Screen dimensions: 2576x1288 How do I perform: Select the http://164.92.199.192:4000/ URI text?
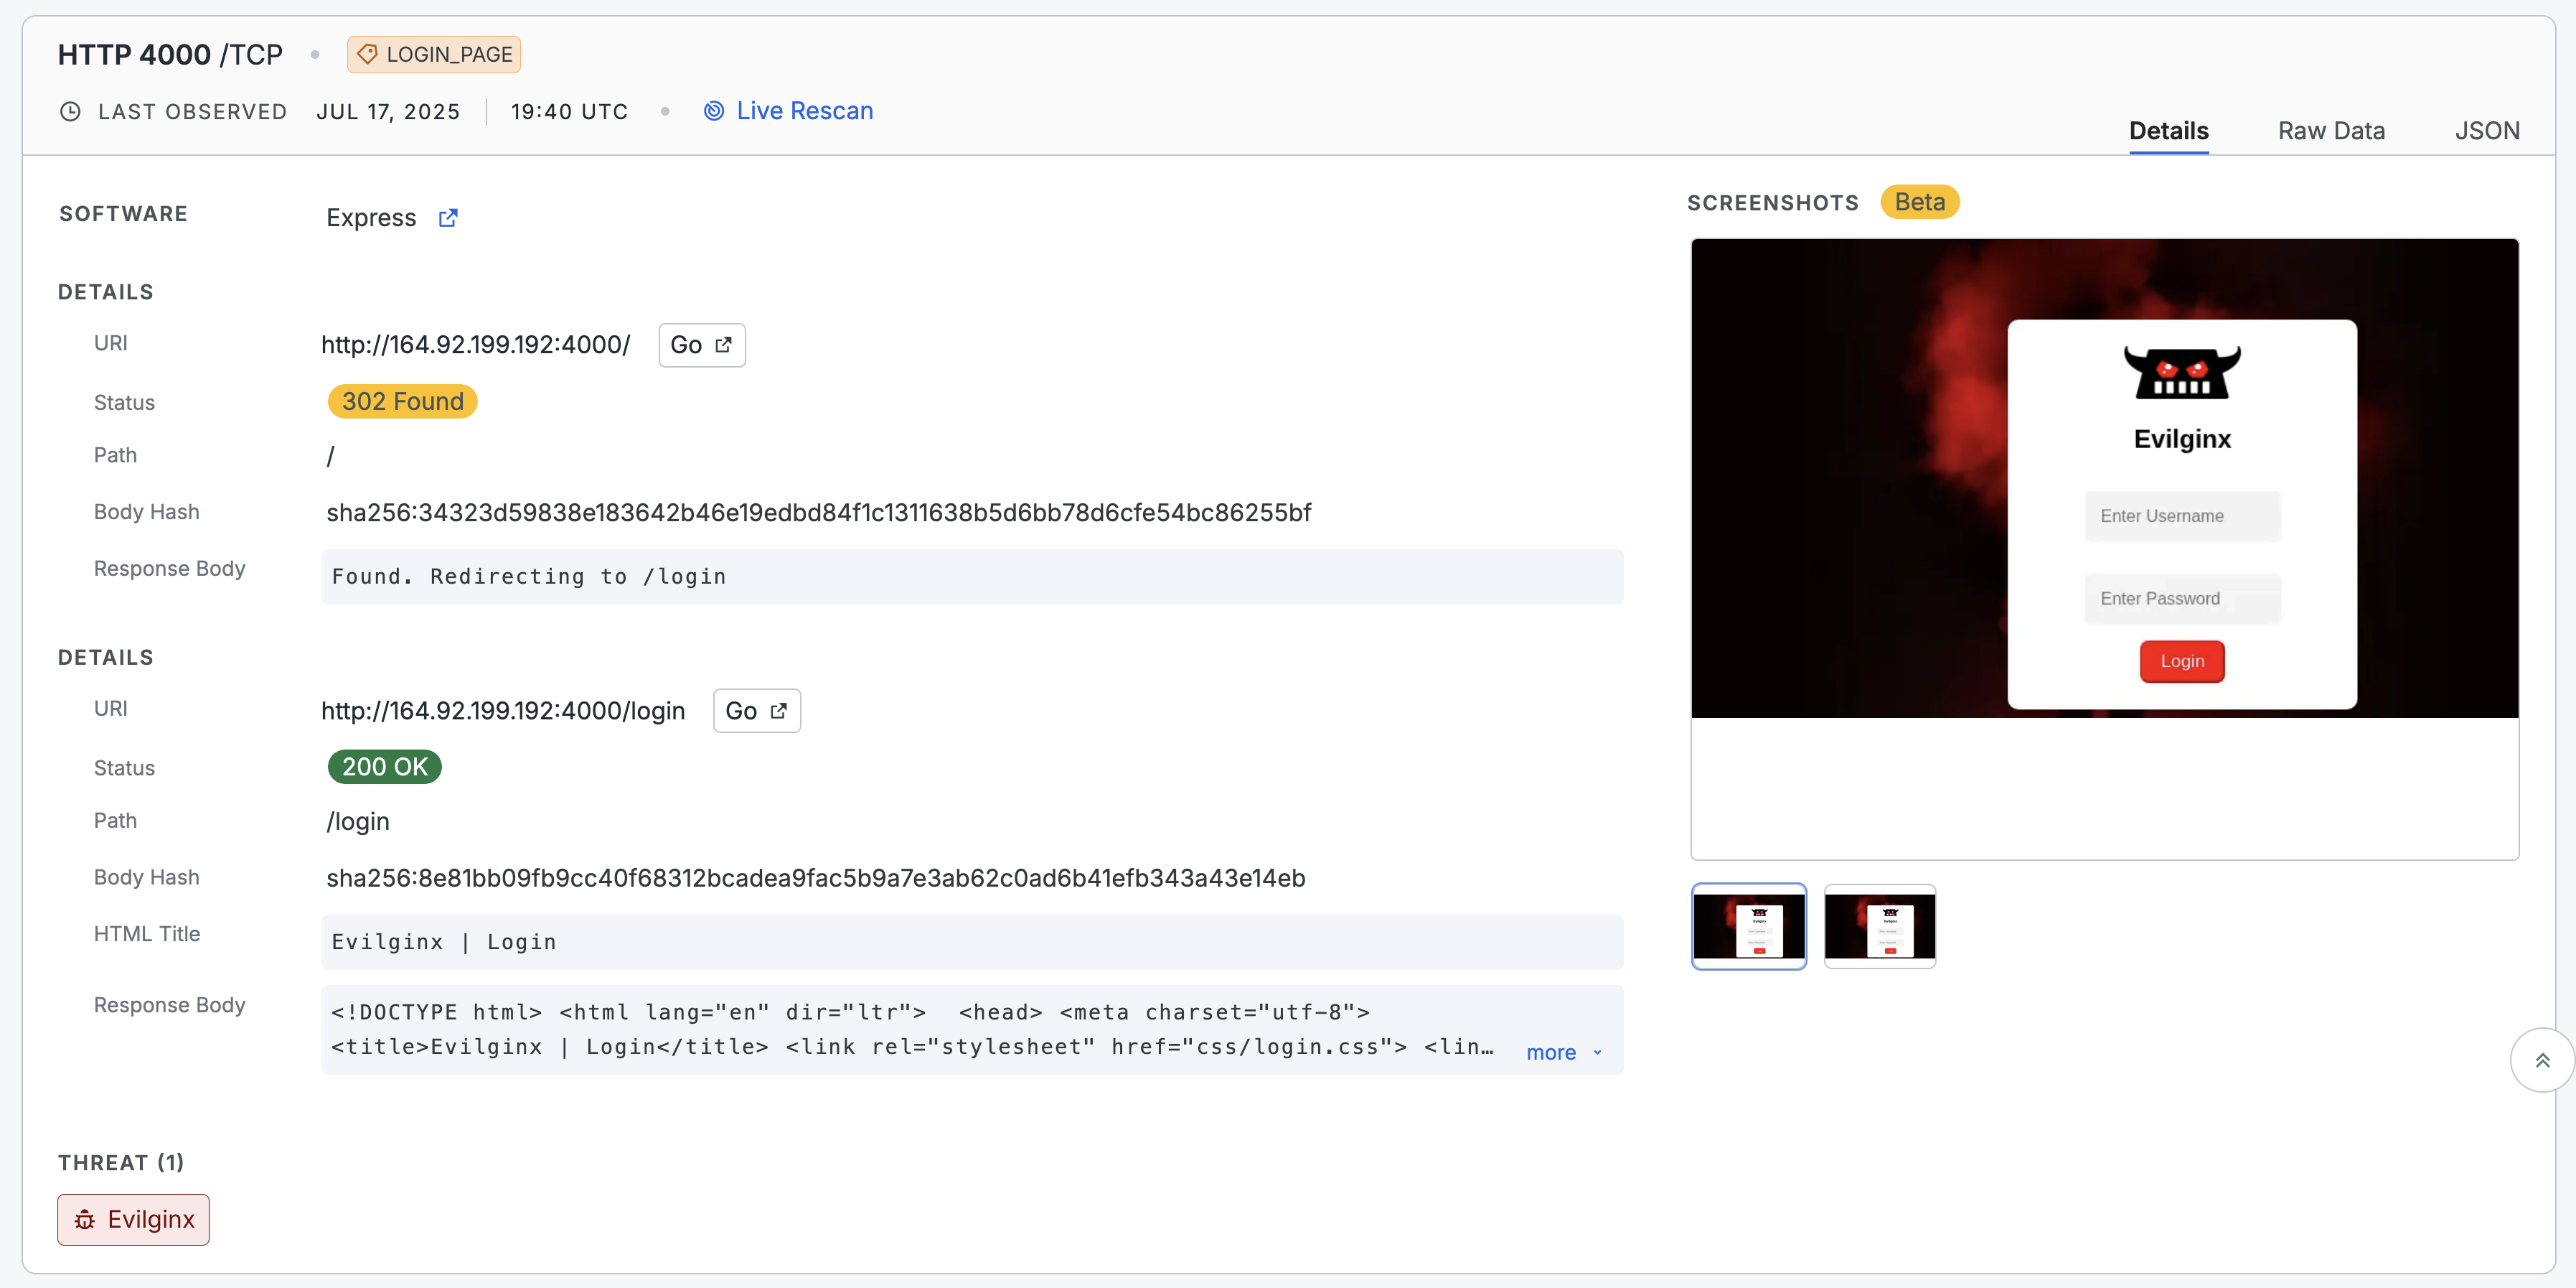pyautogui.click(x=476, y=345)
